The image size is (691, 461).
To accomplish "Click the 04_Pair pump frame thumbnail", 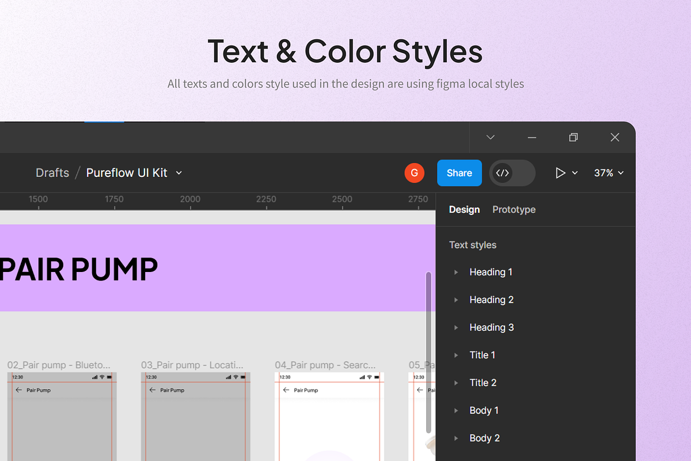I will [329, 417].
